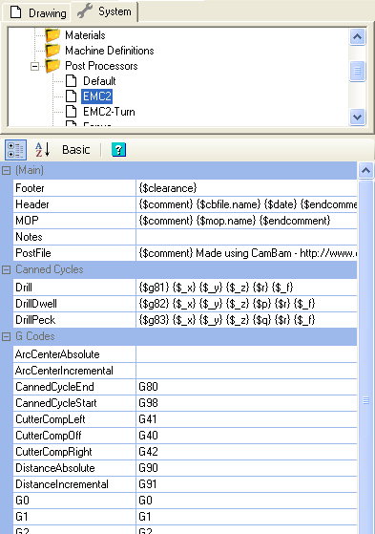375x534 pixels.
Task: Click the EMC2-Turn document icon
Action: (72, 112)
